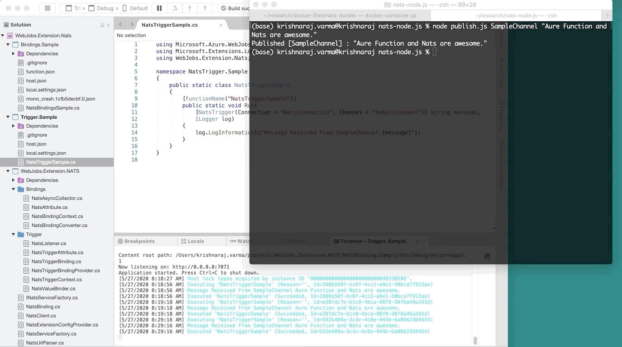Image resolution: width=622 pixels, height=347 pixels.
Task: Click the ILogger log parameter line
Action: point(215,119)
